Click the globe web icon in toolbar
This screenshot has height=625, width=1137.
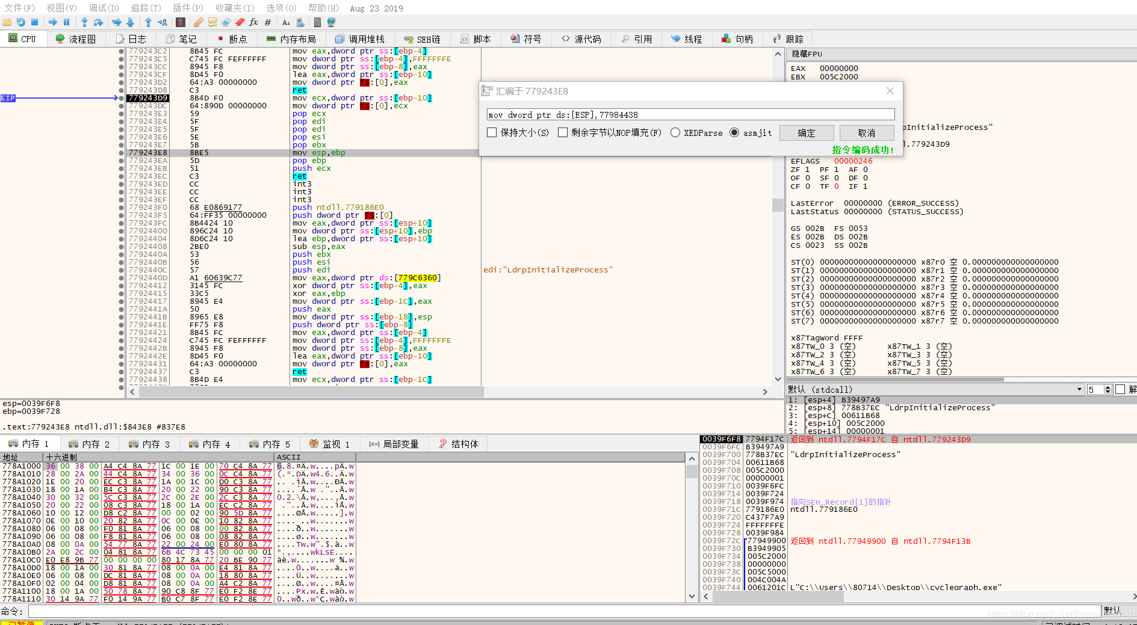pos(331,22)
